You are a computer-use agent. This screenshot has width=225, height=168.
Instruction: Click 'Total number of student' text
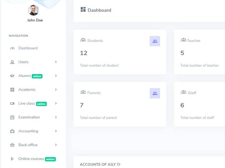pyautogui.click(x=99, y=65)
